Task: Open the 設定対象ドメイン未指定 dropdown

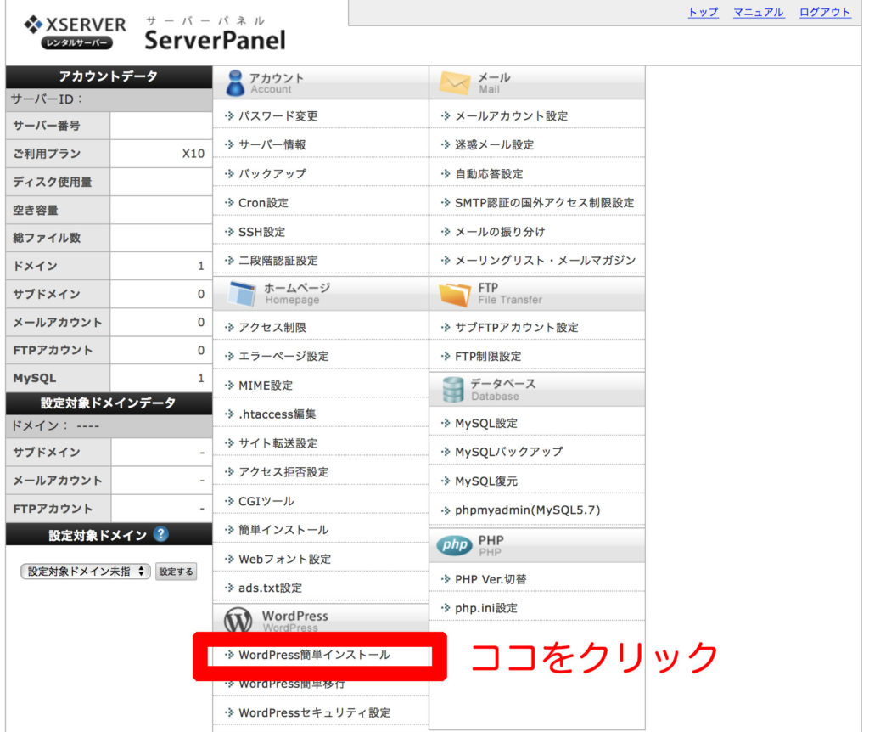Action: [86, 572]
